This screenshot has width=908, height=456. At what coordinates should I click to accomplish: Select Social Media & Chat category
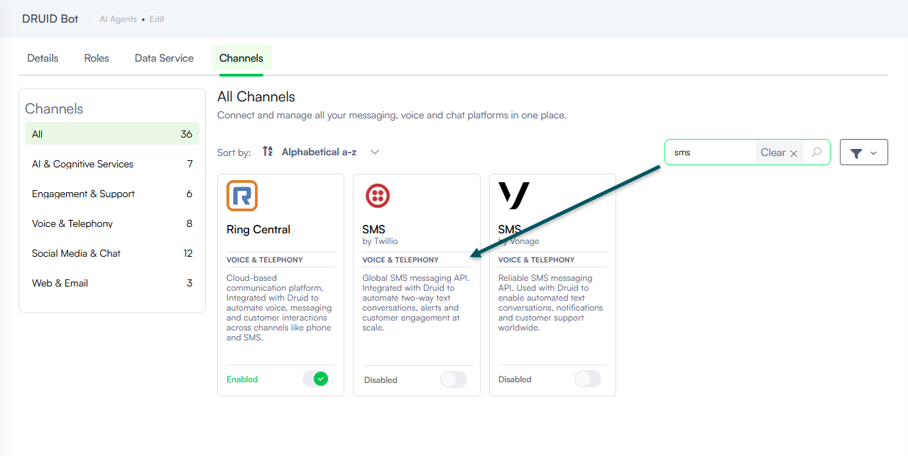point(112,253)
